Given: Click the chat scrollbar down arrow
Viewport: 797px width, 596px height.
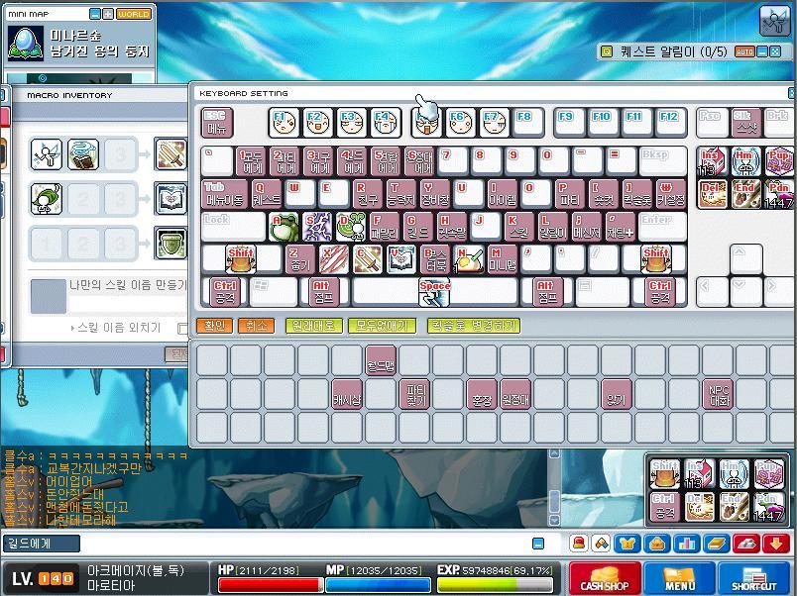Looking at the screenshot, I should click(554, 521).
